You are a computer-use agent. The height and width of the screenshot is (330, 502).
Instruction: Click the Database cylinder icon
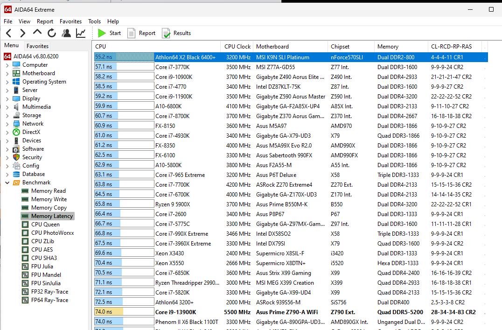pyautogui.click(x=16, y=174)
